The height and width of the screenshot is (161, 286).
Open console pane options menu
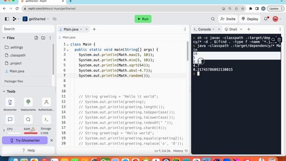point(280,29)
